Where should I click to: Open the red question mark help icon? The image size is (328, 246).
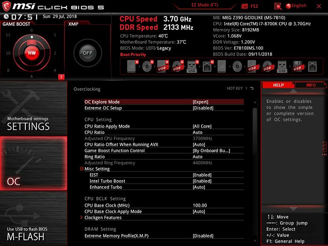coord(61,77)
